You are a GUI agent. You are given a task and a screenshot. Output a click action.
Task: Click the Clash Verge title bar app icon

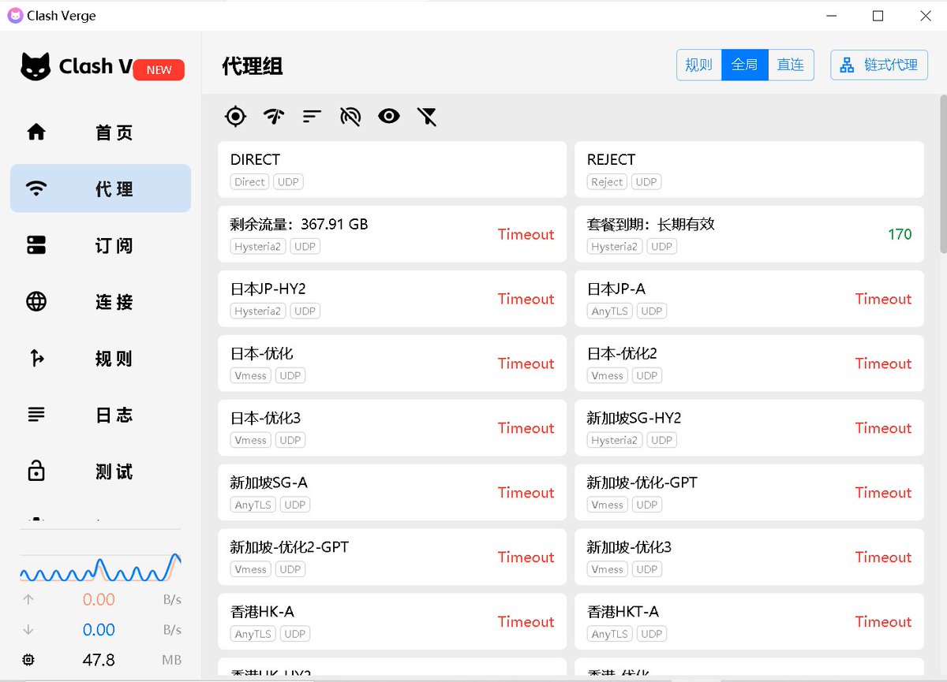coord(15,16)
